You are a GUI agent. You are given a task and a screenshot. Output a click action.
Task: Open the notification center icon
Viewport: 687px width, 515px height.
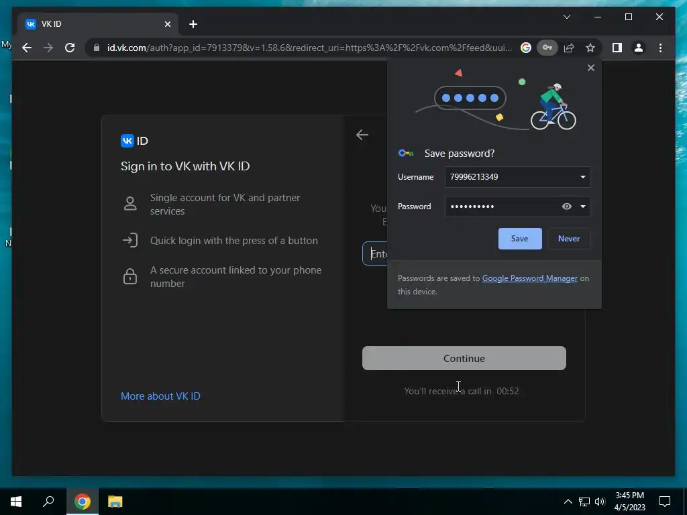pyautogui.click(x=665, y=502)
